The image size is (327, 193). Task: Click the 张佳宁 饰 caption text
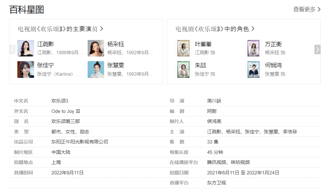pyautogui.click(x=205, y=74)
